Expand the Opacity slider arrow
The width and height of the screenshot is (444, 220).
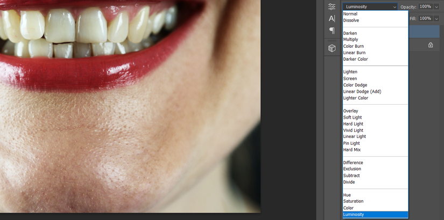point(436,7)
